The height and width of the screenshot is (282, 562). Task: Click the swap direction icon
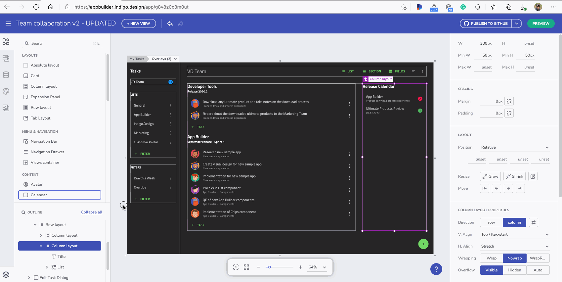[x=534, y=222]
